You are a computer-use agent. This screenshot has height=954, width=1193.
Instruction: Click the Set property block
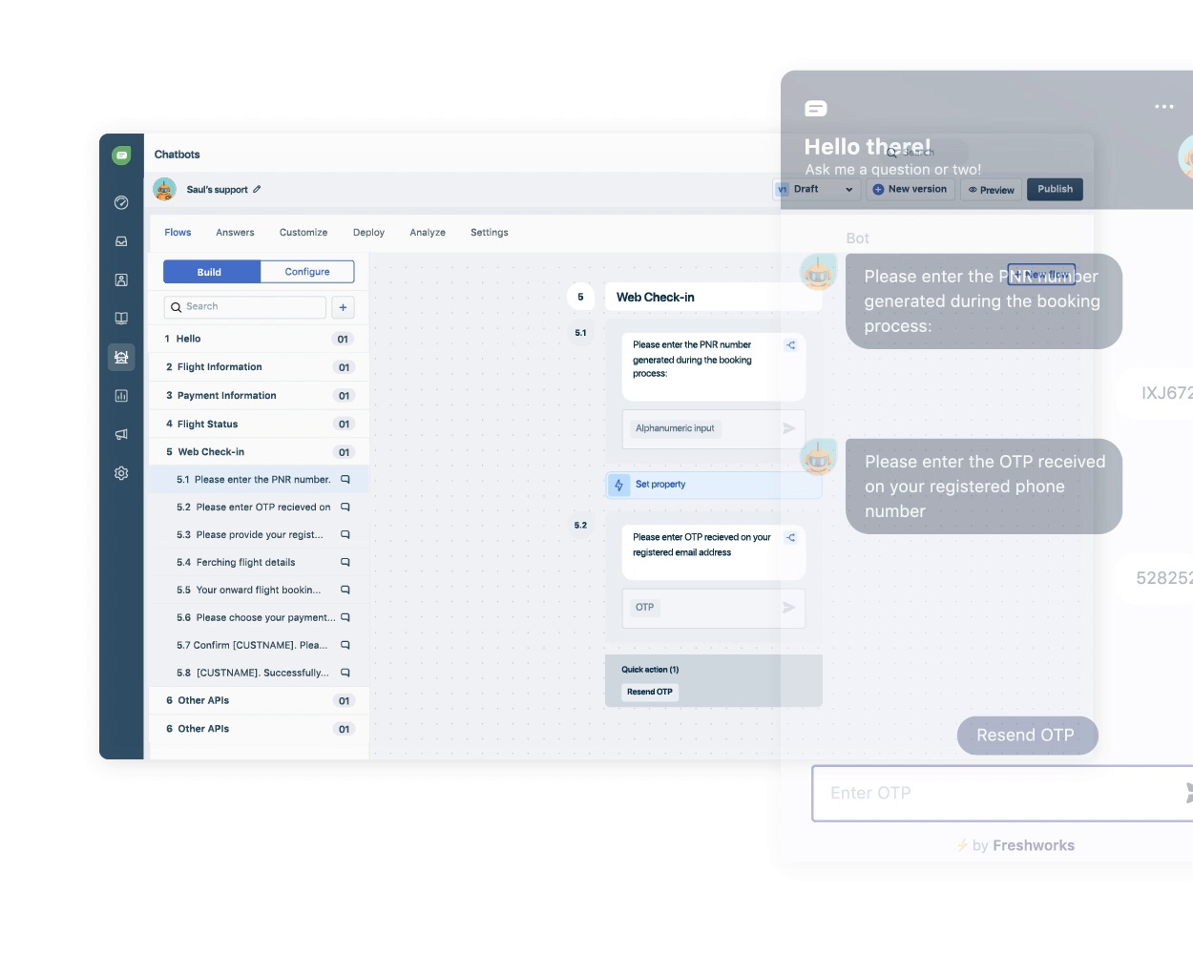(714, 486)
